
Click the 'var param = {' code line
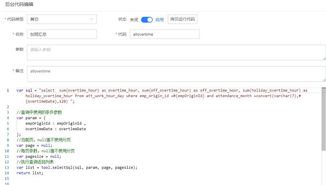click(x=31, y=118)
